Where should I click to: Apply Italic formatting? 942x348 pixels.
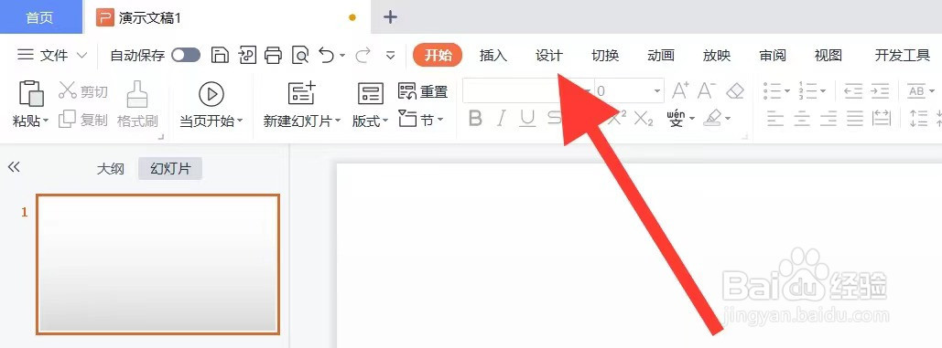tap(501, 119)
